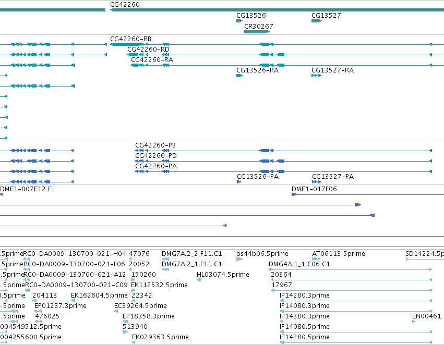
Task: Select IP14380.3prime EST
Action: coord(304,317)
